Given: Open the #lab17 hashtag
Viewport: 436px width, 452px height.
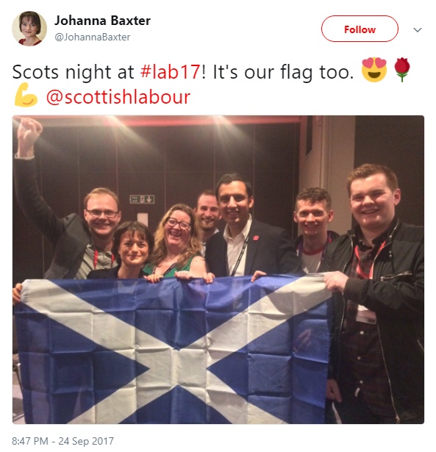Looking at the screenshot, I should tap(171, 71).
